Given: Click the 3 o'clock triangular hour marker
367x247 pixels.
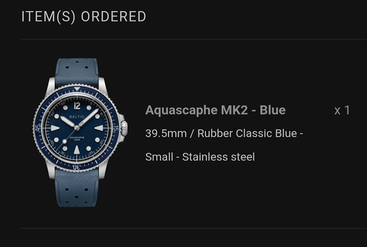Looking at the screenshot, I should coord(99,128).
